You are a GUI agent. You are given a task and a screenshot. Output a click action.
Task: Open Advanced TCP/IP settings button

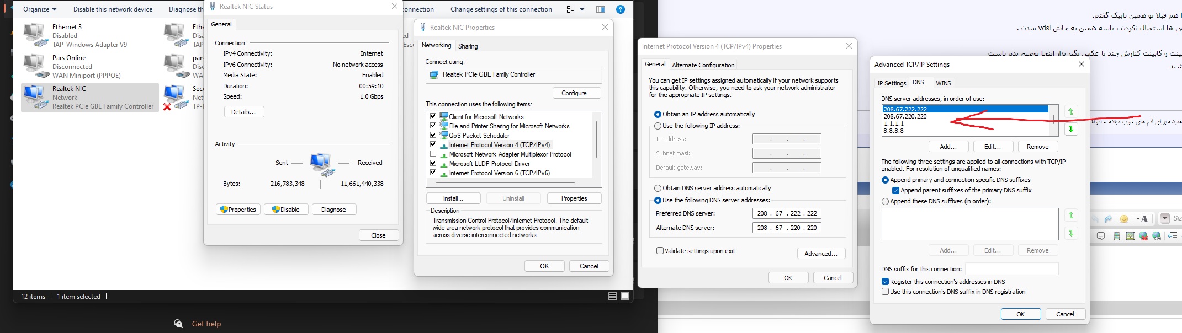pyautogui.click(x=821, y=254)
